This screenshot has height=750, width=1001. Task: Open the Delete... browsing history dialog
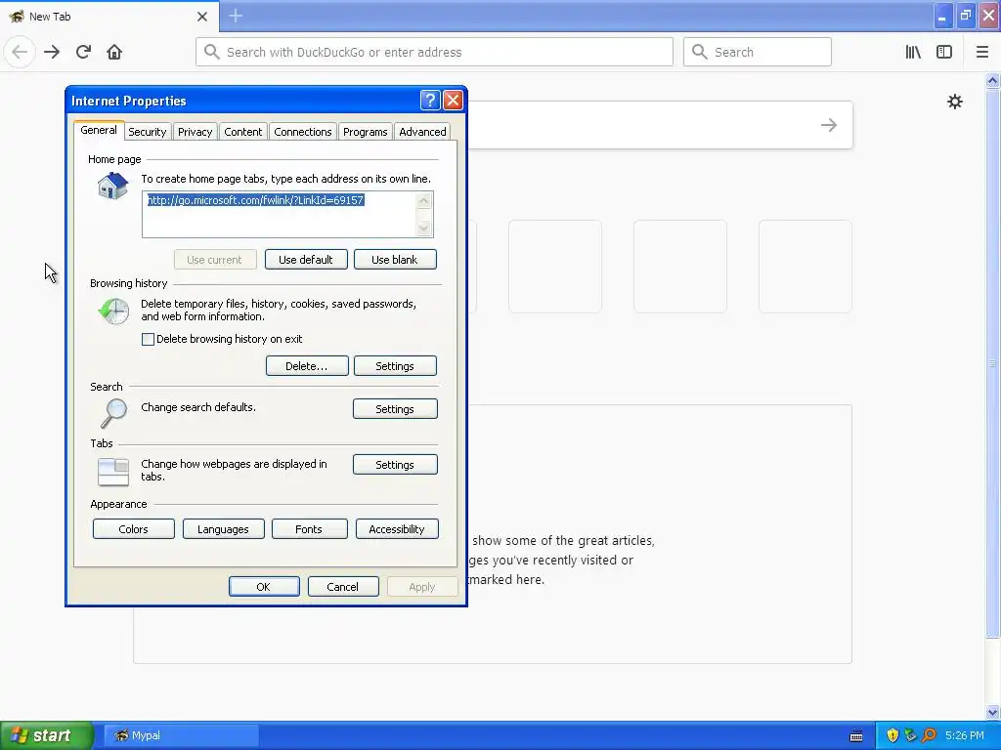pos(307,366)
